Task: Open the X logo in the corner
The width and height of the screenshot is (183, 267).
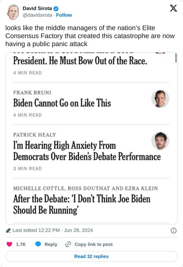Action: pos(173,8)
